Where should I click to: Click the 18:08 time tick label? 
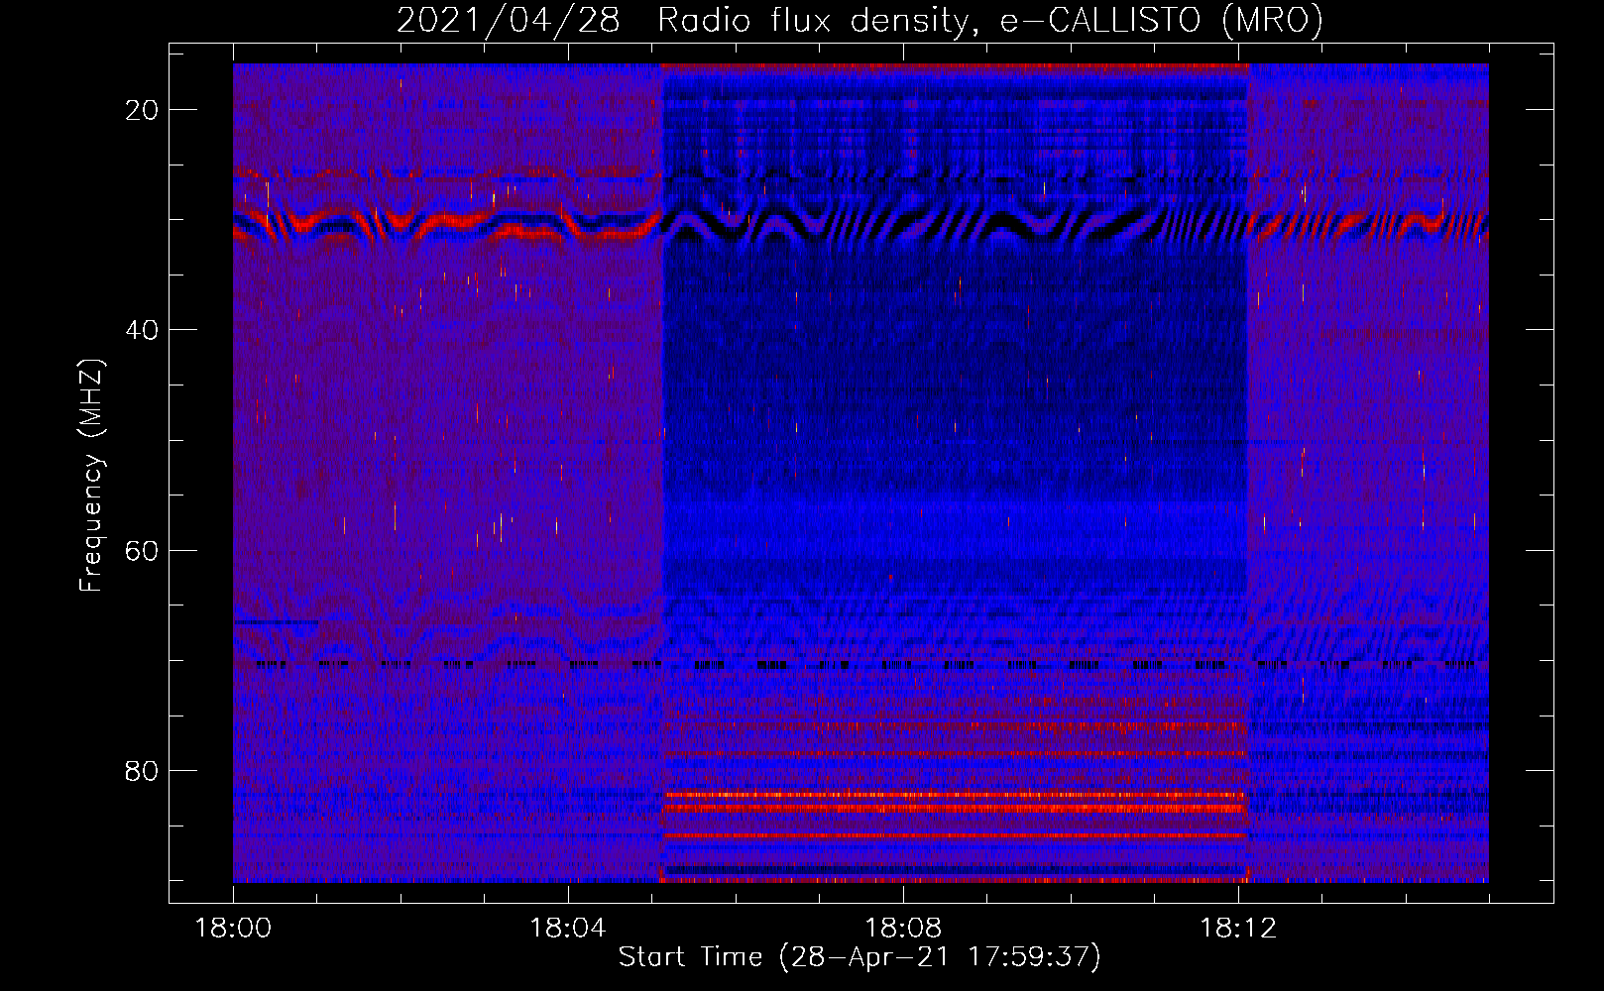[903, 929]
